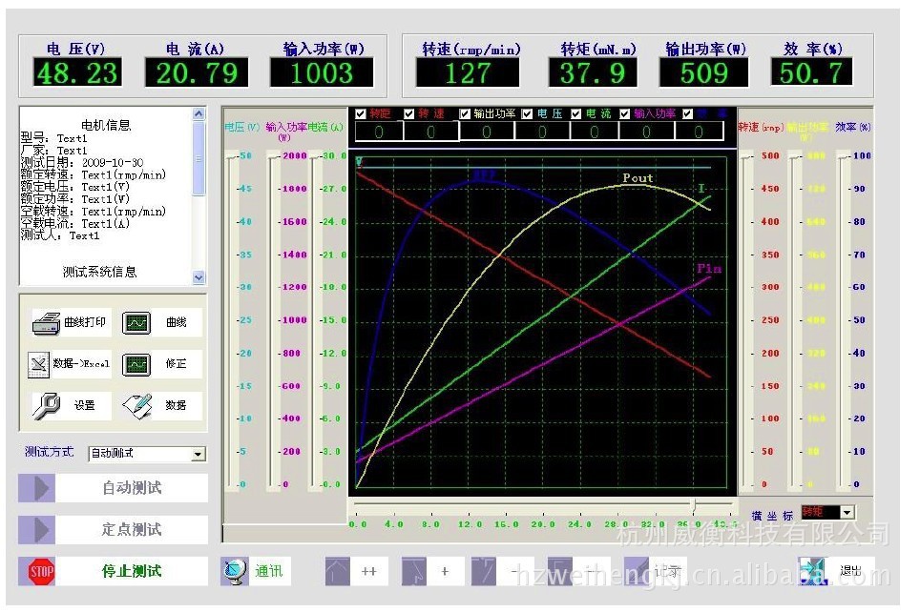This screenshot has height=612, width=920.
Task: Click the speed readout 127
Action: [468, 72]
